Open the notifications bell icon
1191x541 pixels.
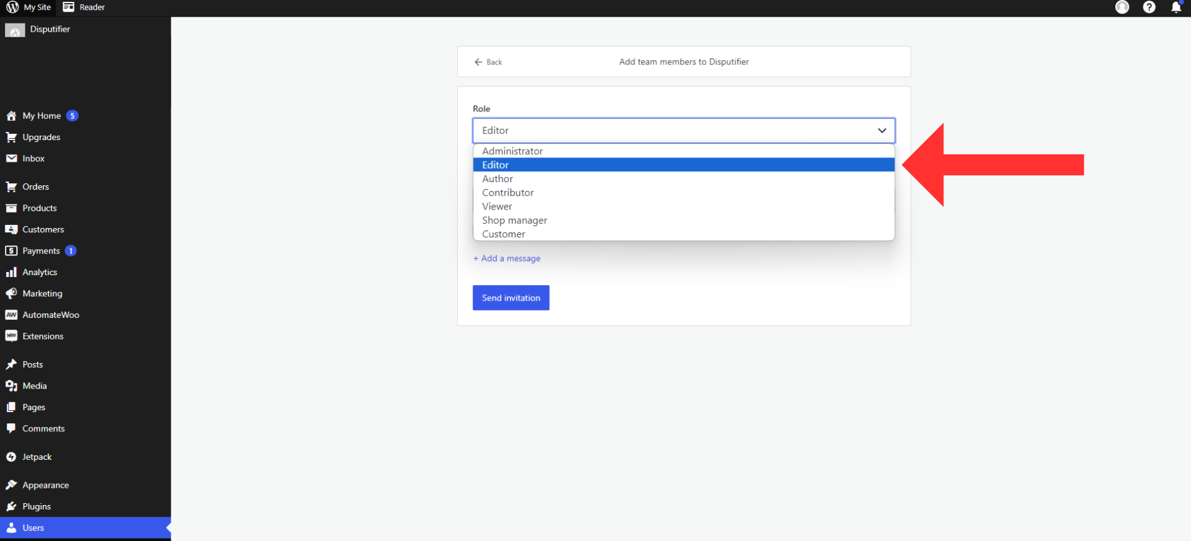click(x=1175, y=7)
